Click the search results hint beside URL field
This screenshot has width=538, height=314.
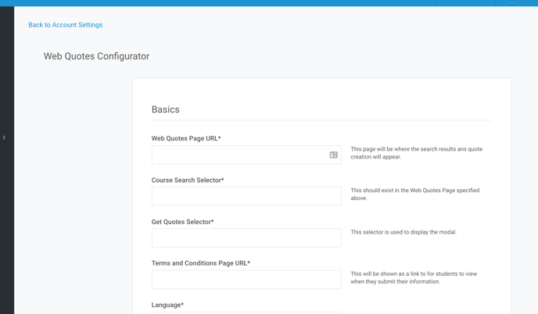(417, 153)
